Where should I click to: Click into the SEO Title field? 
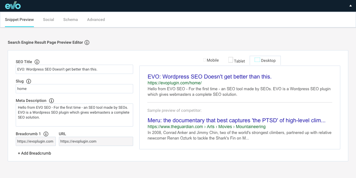(x=74, y=69)
